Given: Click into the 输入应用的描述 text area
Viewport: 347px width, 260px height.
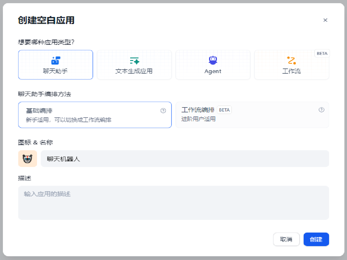Looking at the screenshot, I should tap(173, 203).
